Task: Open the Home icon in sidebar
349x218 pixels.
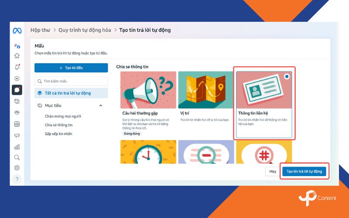Action: point(17,55)
